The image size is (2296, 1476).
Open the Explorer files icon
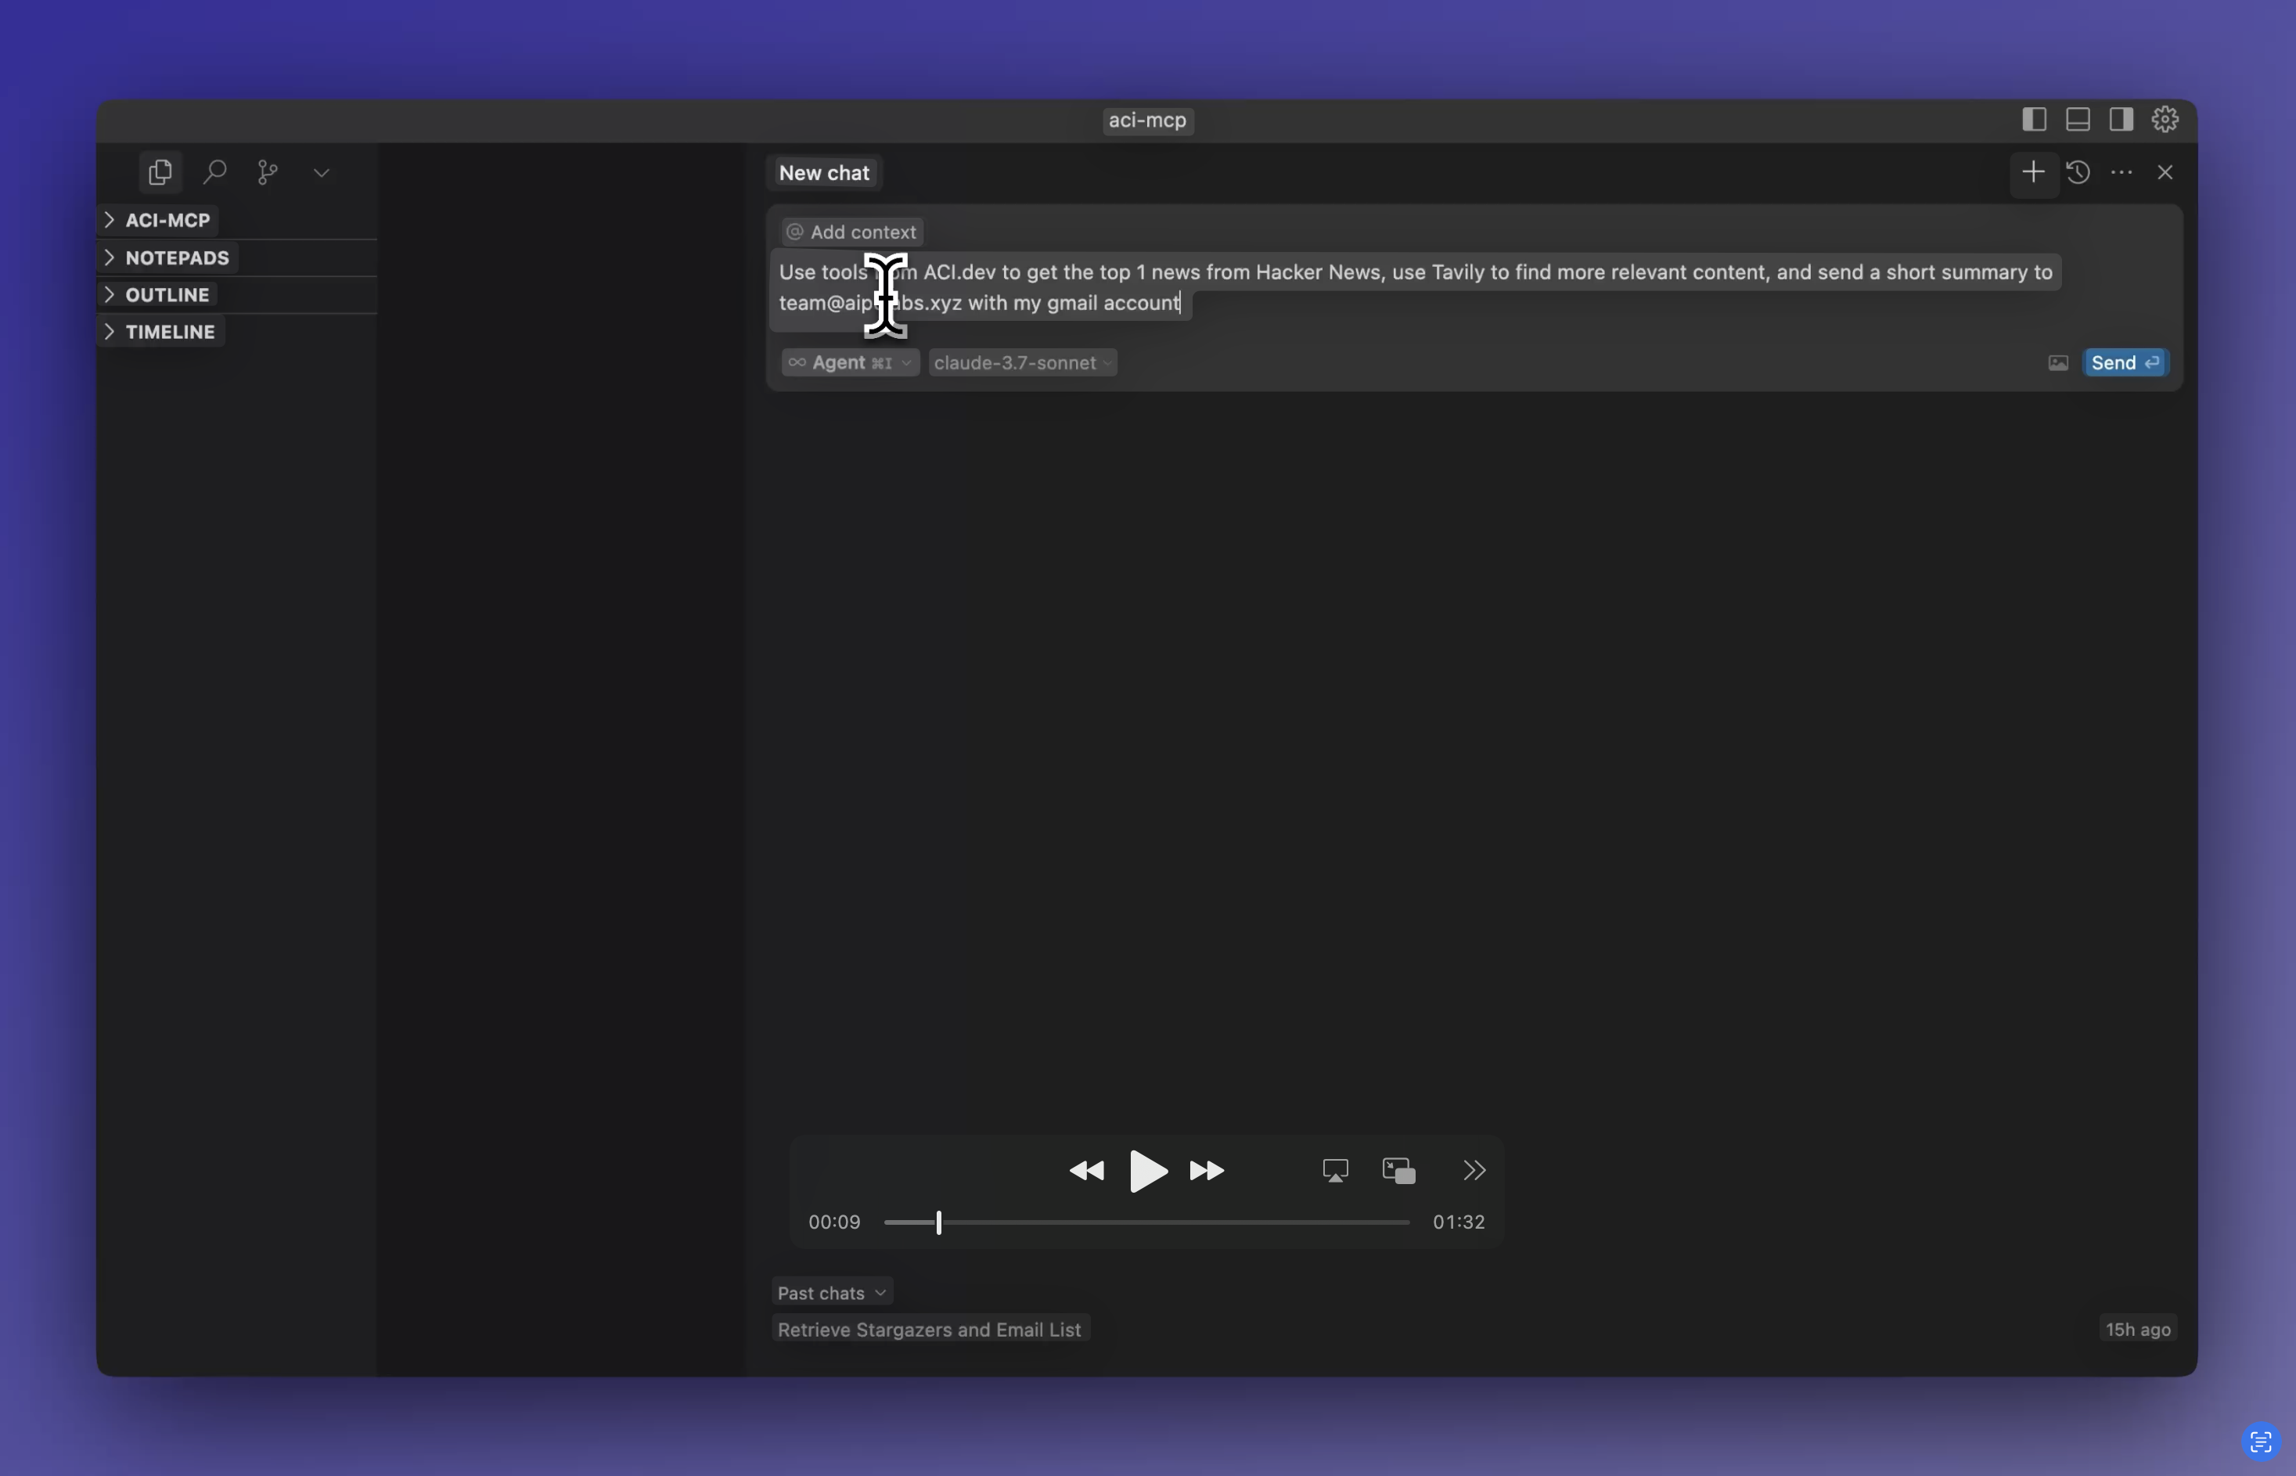click(160, 172)
